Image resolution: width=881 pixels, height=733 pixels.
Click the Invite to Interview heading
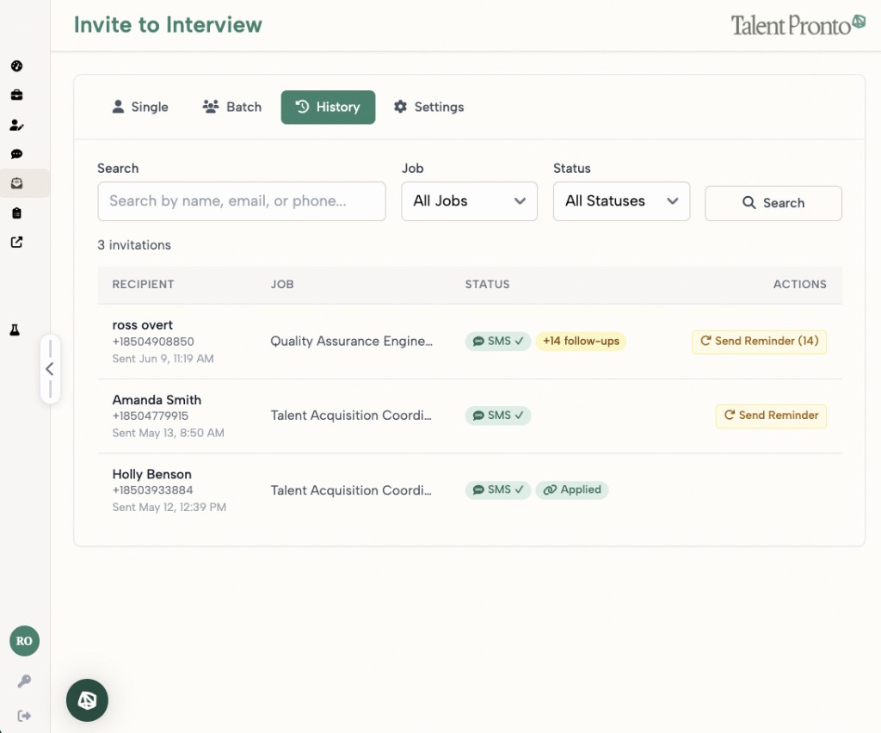click(x=168, y=25)
